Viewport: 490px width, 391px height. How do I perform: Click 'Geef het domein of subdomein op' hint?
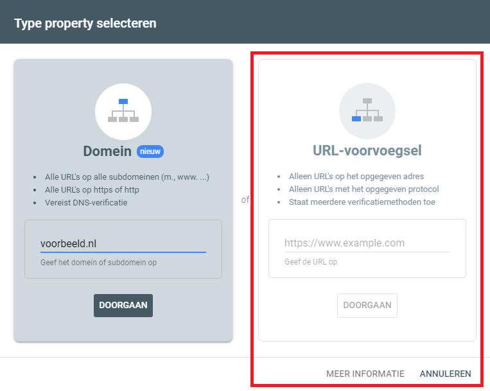click(98, 262)
